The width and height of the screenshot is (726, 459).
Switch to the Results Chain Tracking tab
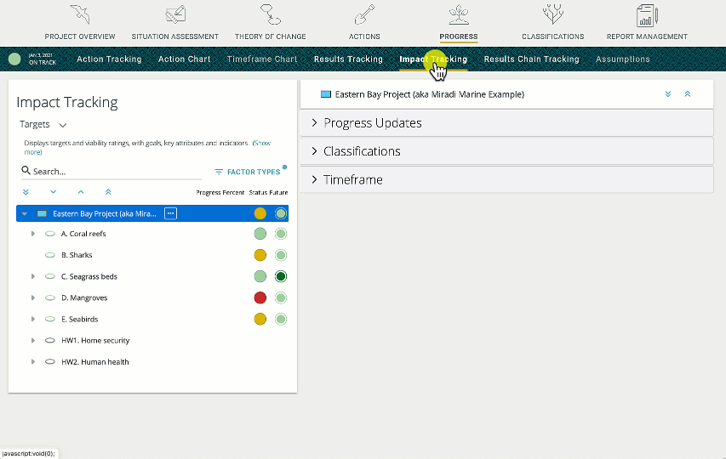click(x=531, y=59)
